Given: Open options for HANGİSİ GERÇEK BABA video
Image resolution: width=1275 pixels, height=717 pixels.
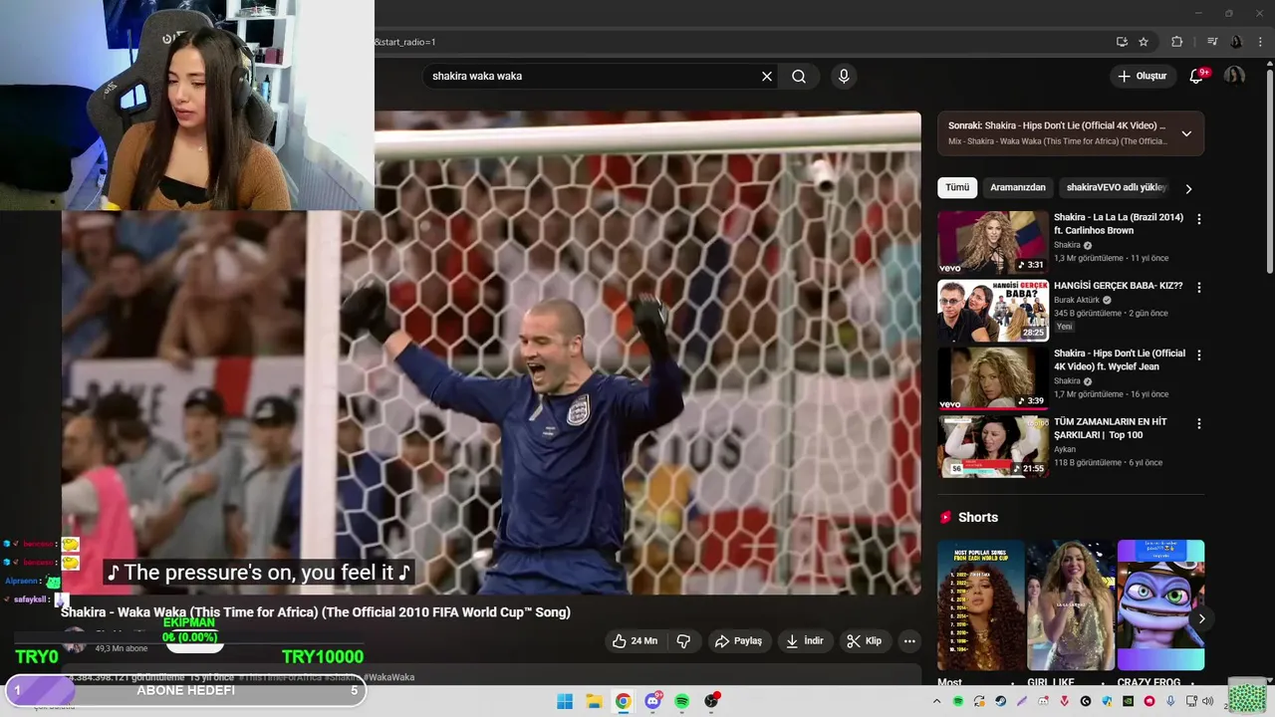Looking at the screenshot, I should coord(1198,288).
